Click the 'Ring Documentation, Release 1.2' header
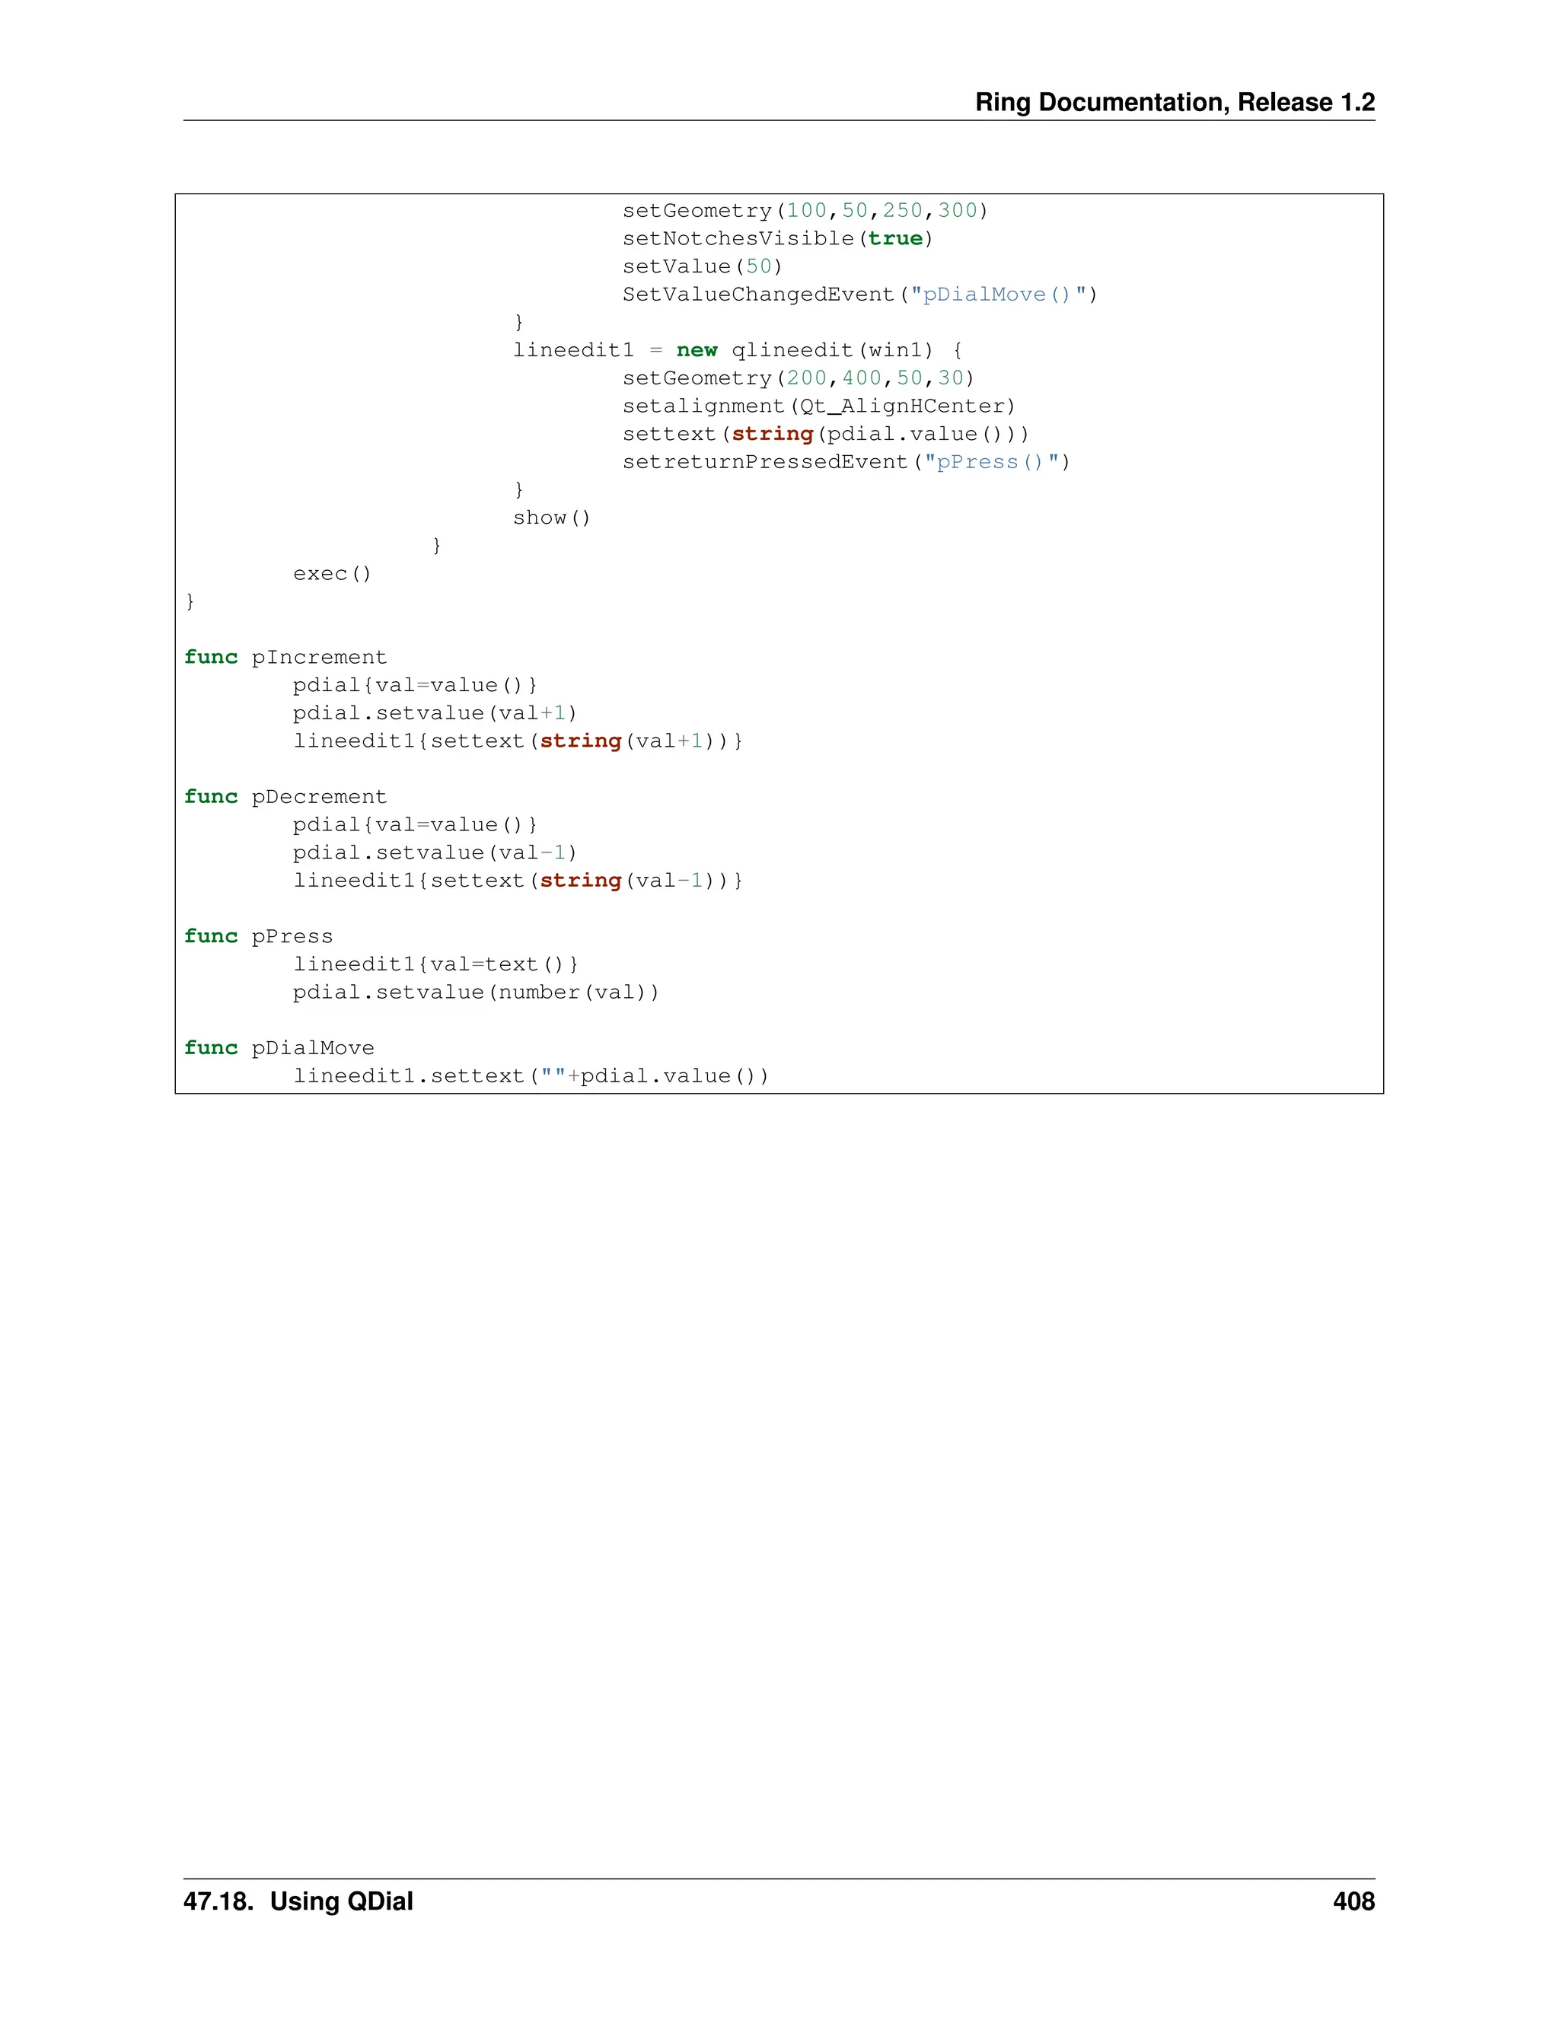The height and width of the screenshot is (2017, 1559). (x=1174, y=103)
